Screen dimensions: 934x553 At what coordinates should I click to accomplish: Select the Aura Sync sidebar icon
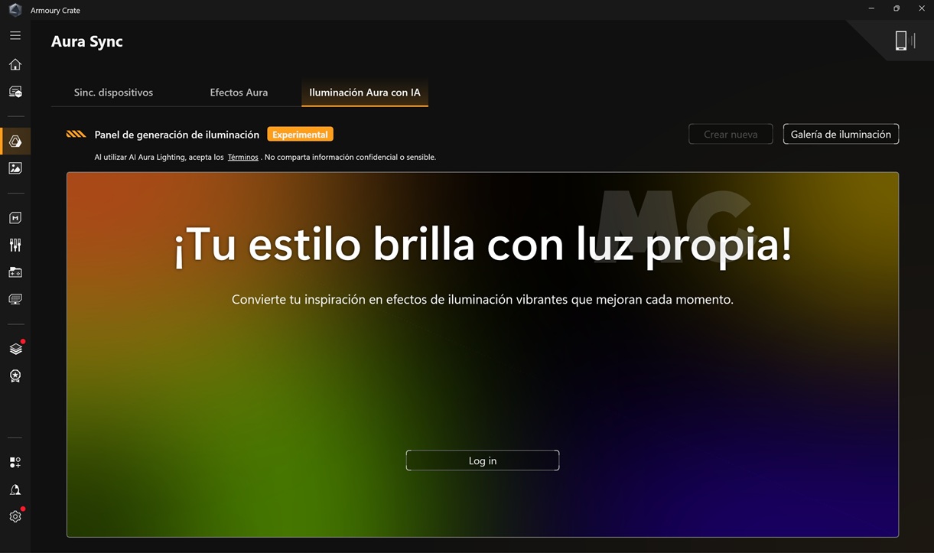coord(15,142)
